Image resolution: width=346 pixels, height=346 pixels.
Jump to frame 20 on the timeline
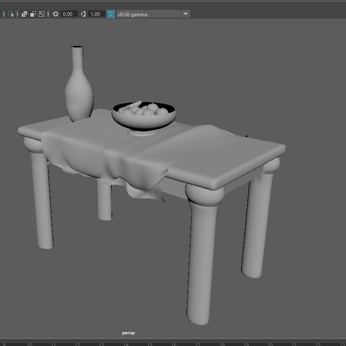[x=270, y=344]
